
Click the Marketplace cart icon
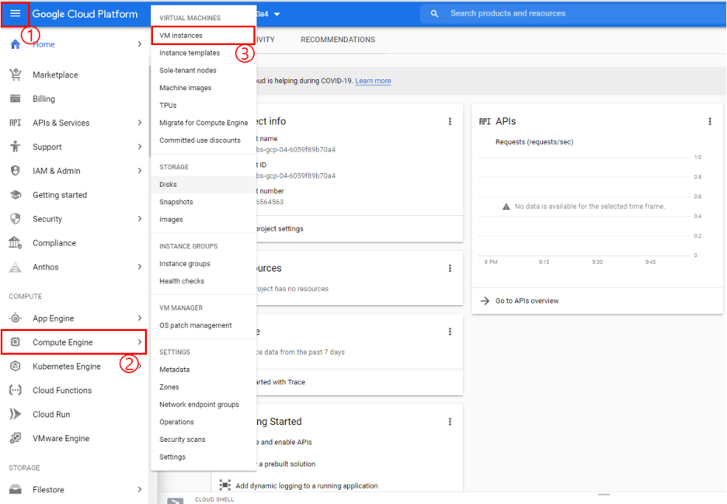(x=16, y=75)
